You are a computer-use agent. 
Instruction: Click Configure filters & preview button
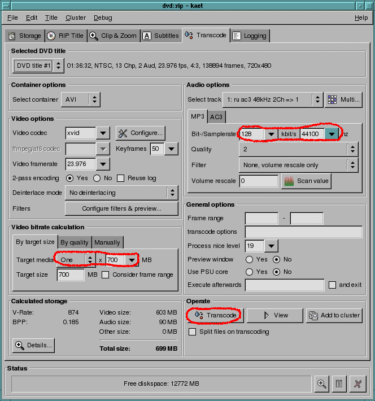click(x=121, y=208)
